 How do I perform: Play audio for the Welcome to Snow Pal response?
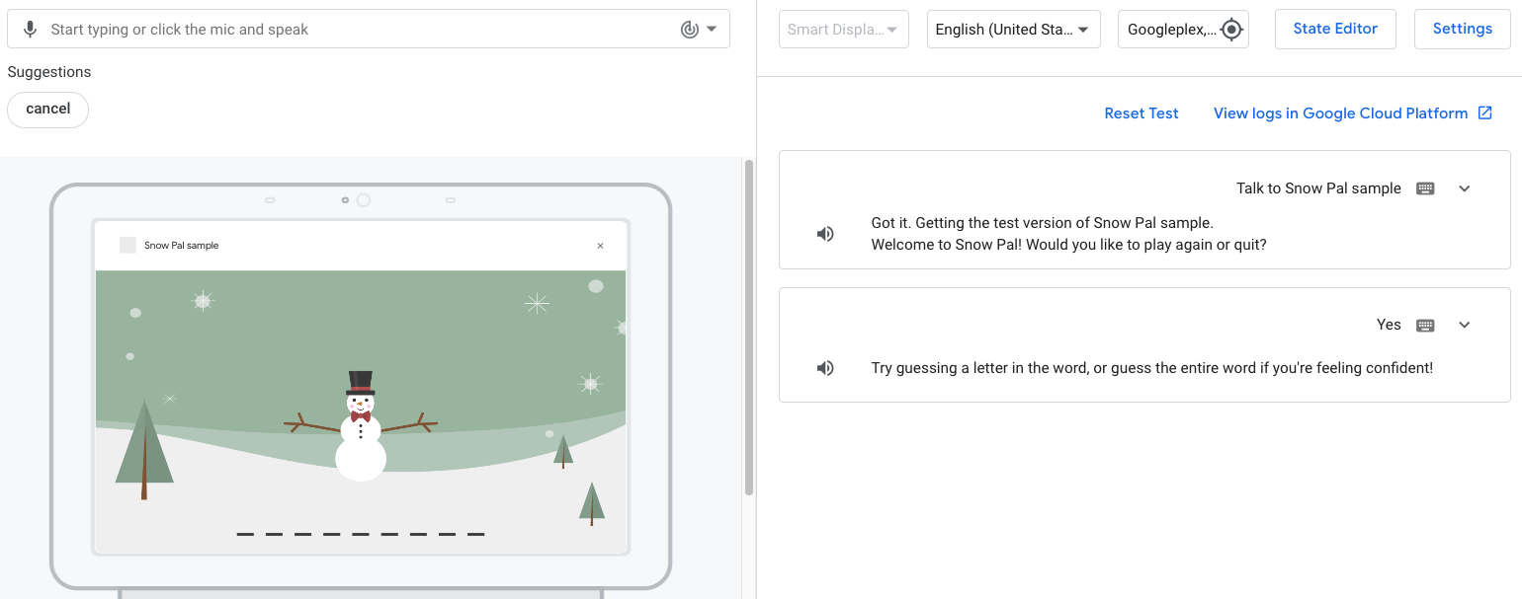click(x=825, y=234)
